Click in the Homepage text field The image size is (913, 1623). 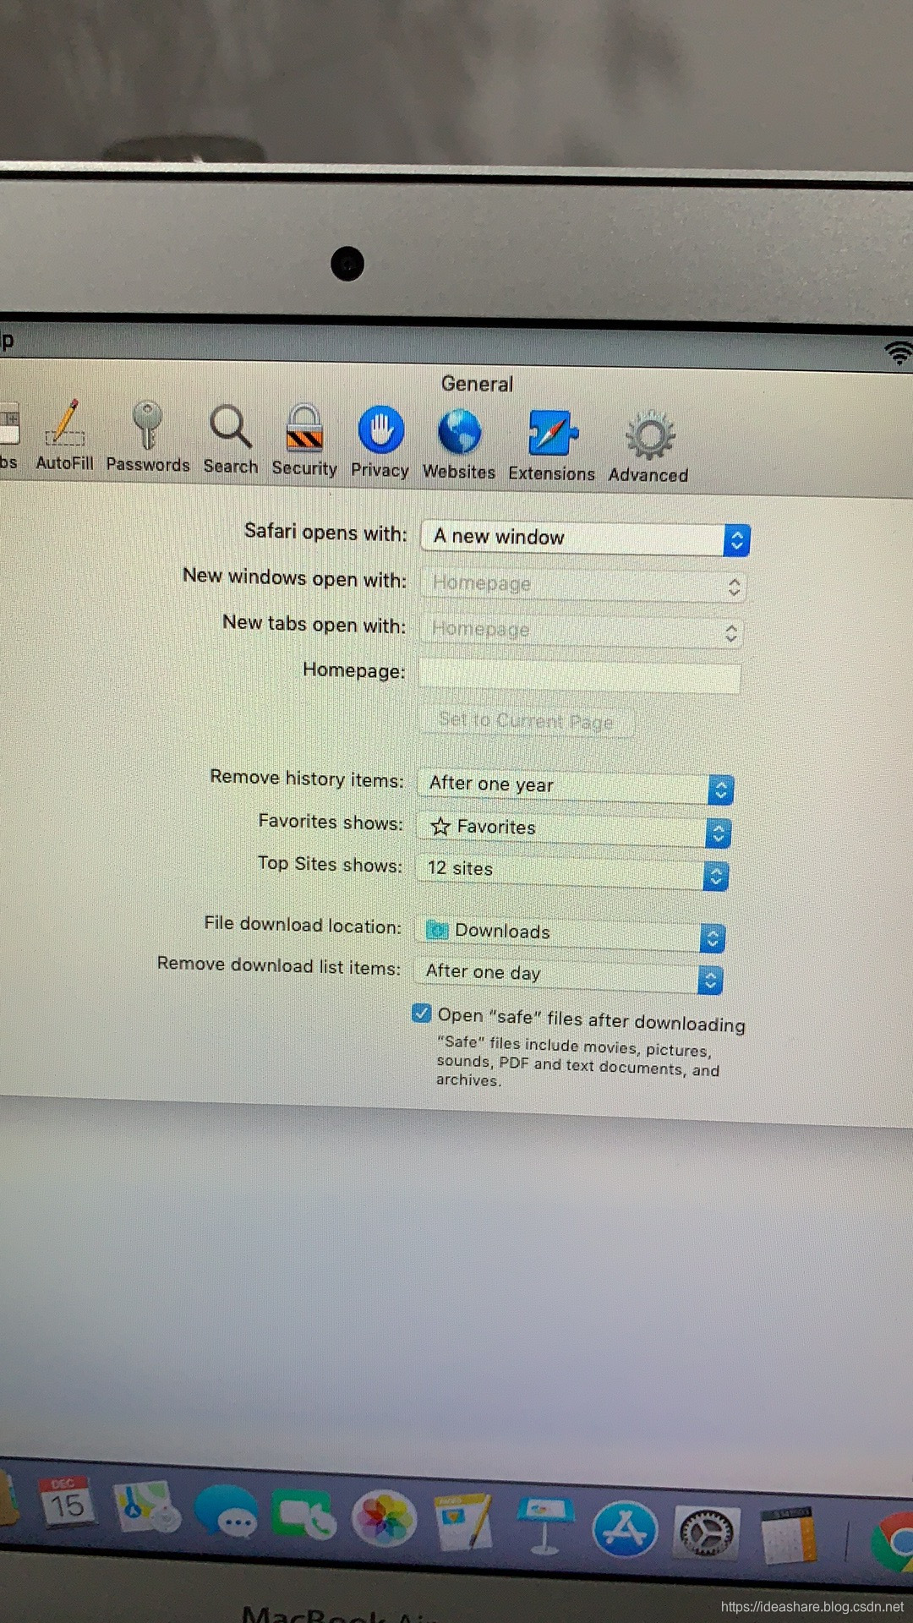[580, 676]
